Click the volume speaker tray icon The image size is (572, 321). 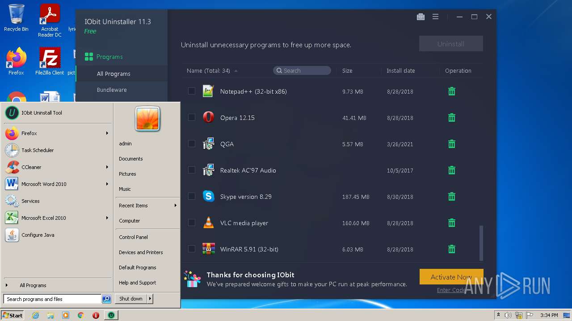pyautogui.click(x=508, y=315)
